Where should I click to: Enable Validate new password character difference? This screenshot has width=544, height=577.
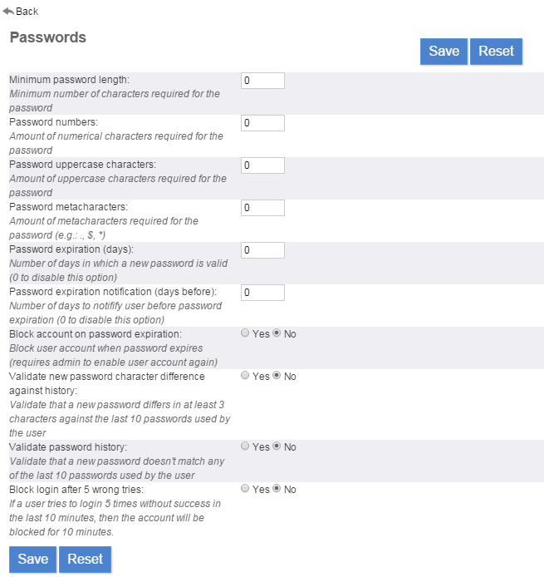point(245,376)
